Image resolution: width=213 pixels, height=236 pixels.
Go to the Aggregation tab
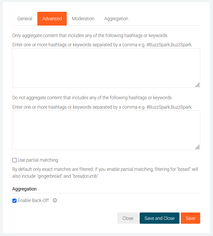click(116, 19)
